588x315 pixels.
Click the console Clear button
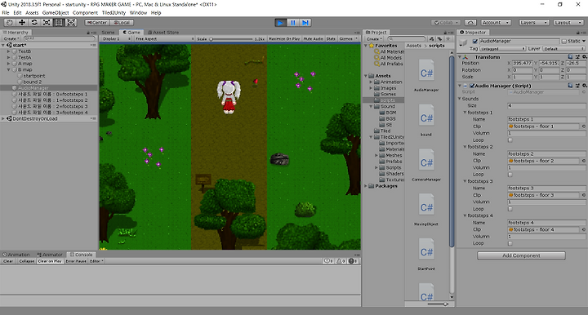pos(8,261)
